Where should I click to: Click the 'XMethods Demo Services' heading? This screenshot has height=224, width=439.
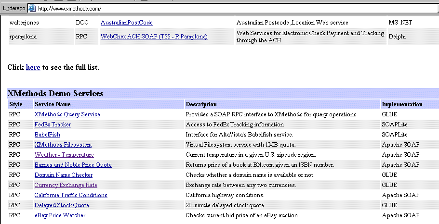coord(55,93)
